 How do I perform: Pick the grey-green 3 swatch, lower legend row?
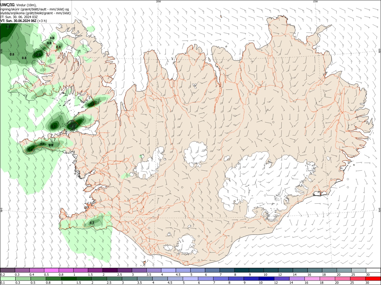130,278
